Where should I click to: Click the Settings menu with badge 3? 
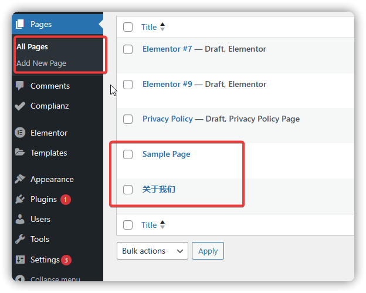[45, 260]
